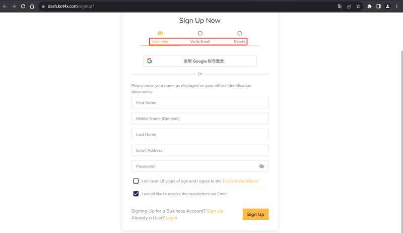Screen dimensions: 403x233
Task: Open the Terms & Conditions link
Action: tap(241, 181)
